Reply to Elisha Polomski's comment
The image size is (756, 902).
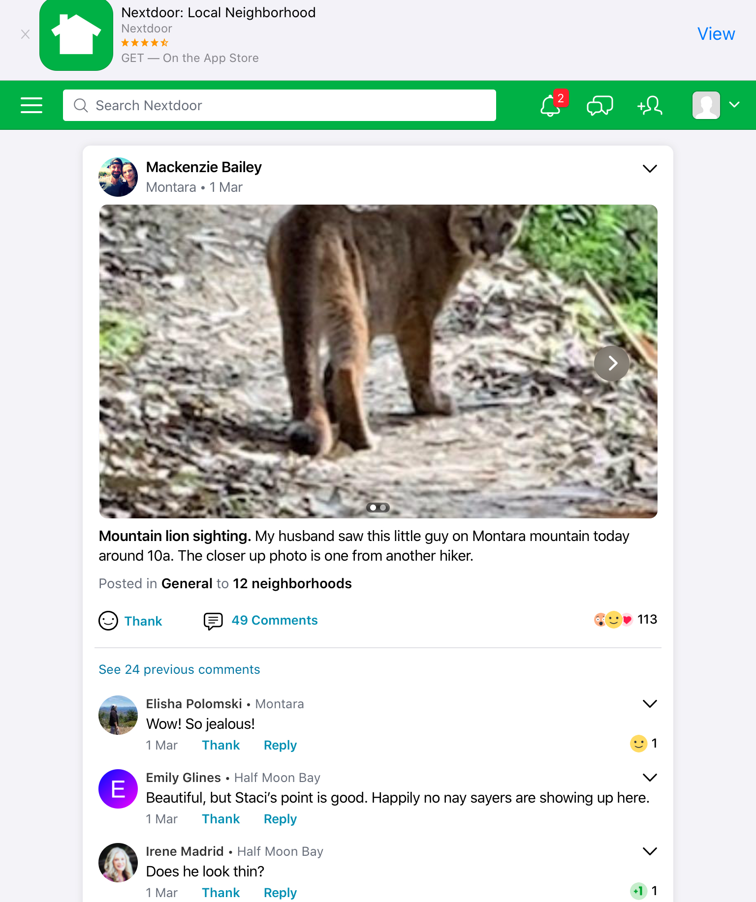coord(280,745)
